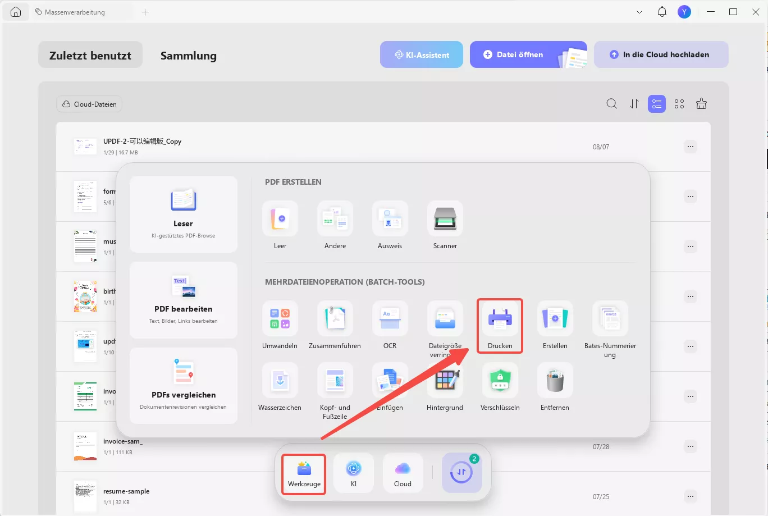Open Cloud from the bottom dock
The height and width of the screenshot is (516, 768).
point(403,473)
